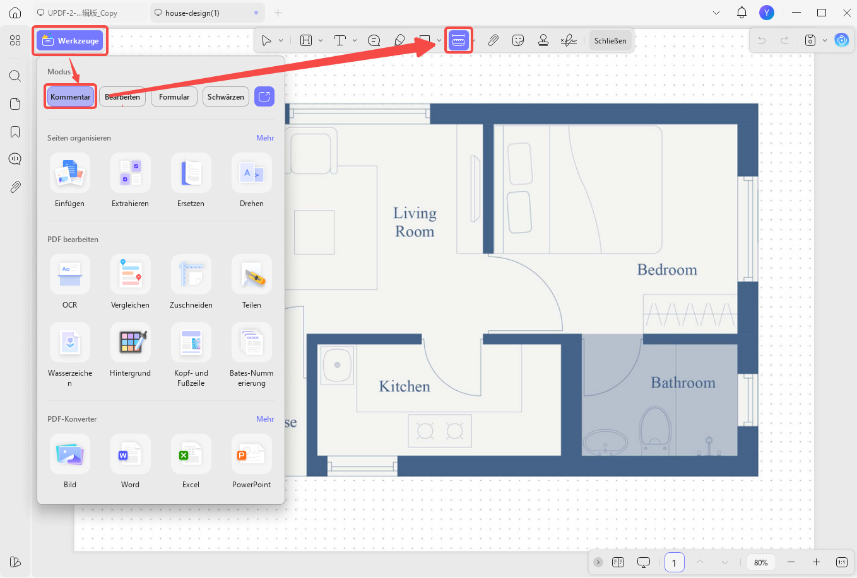Image resolution: width=857 pixels, height=578 pixels.
Task: Open the Zuschneiden crop tool
Action: [191, 282]
